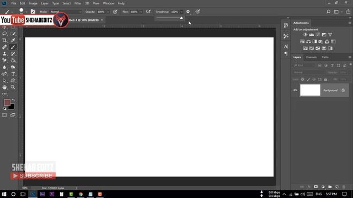The width and height of the screenshot is (353, 198).
Task: Expand the Flow value dropdown
Action: pos(141,12)
